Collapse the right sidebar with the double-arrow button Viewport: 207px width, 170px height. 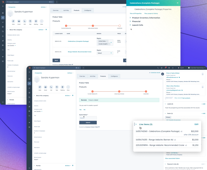click(162, 74)
